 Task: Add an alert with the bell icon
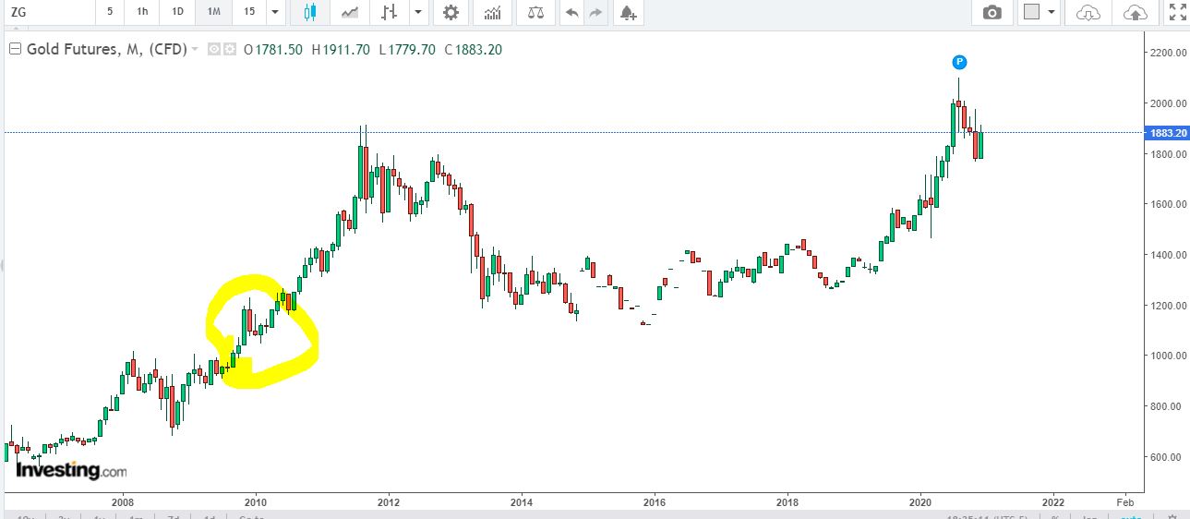(x=628, y=12)
